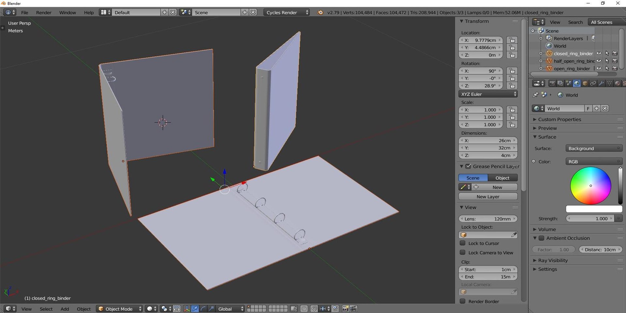Click the New Layer button

(488, 197)
